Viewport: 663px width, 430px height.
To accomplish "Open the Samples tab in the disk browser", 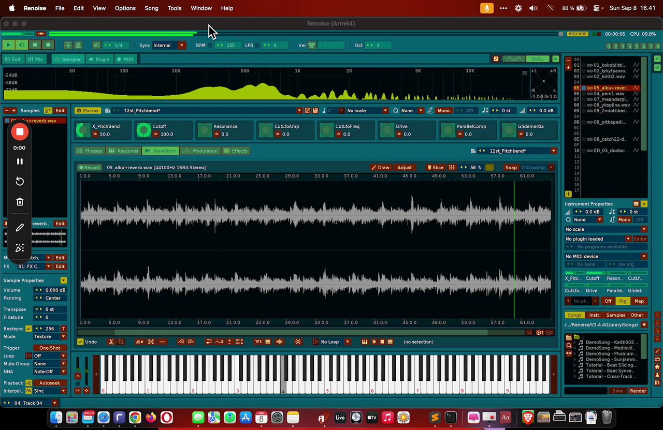I will (615, 315).
